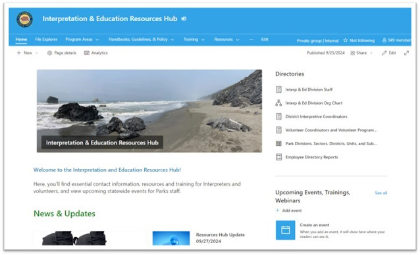The width and height of the screenshot is (420, 255).
Task: Open the Resources Hub Update news thumbnail
Action: point(171,238)
